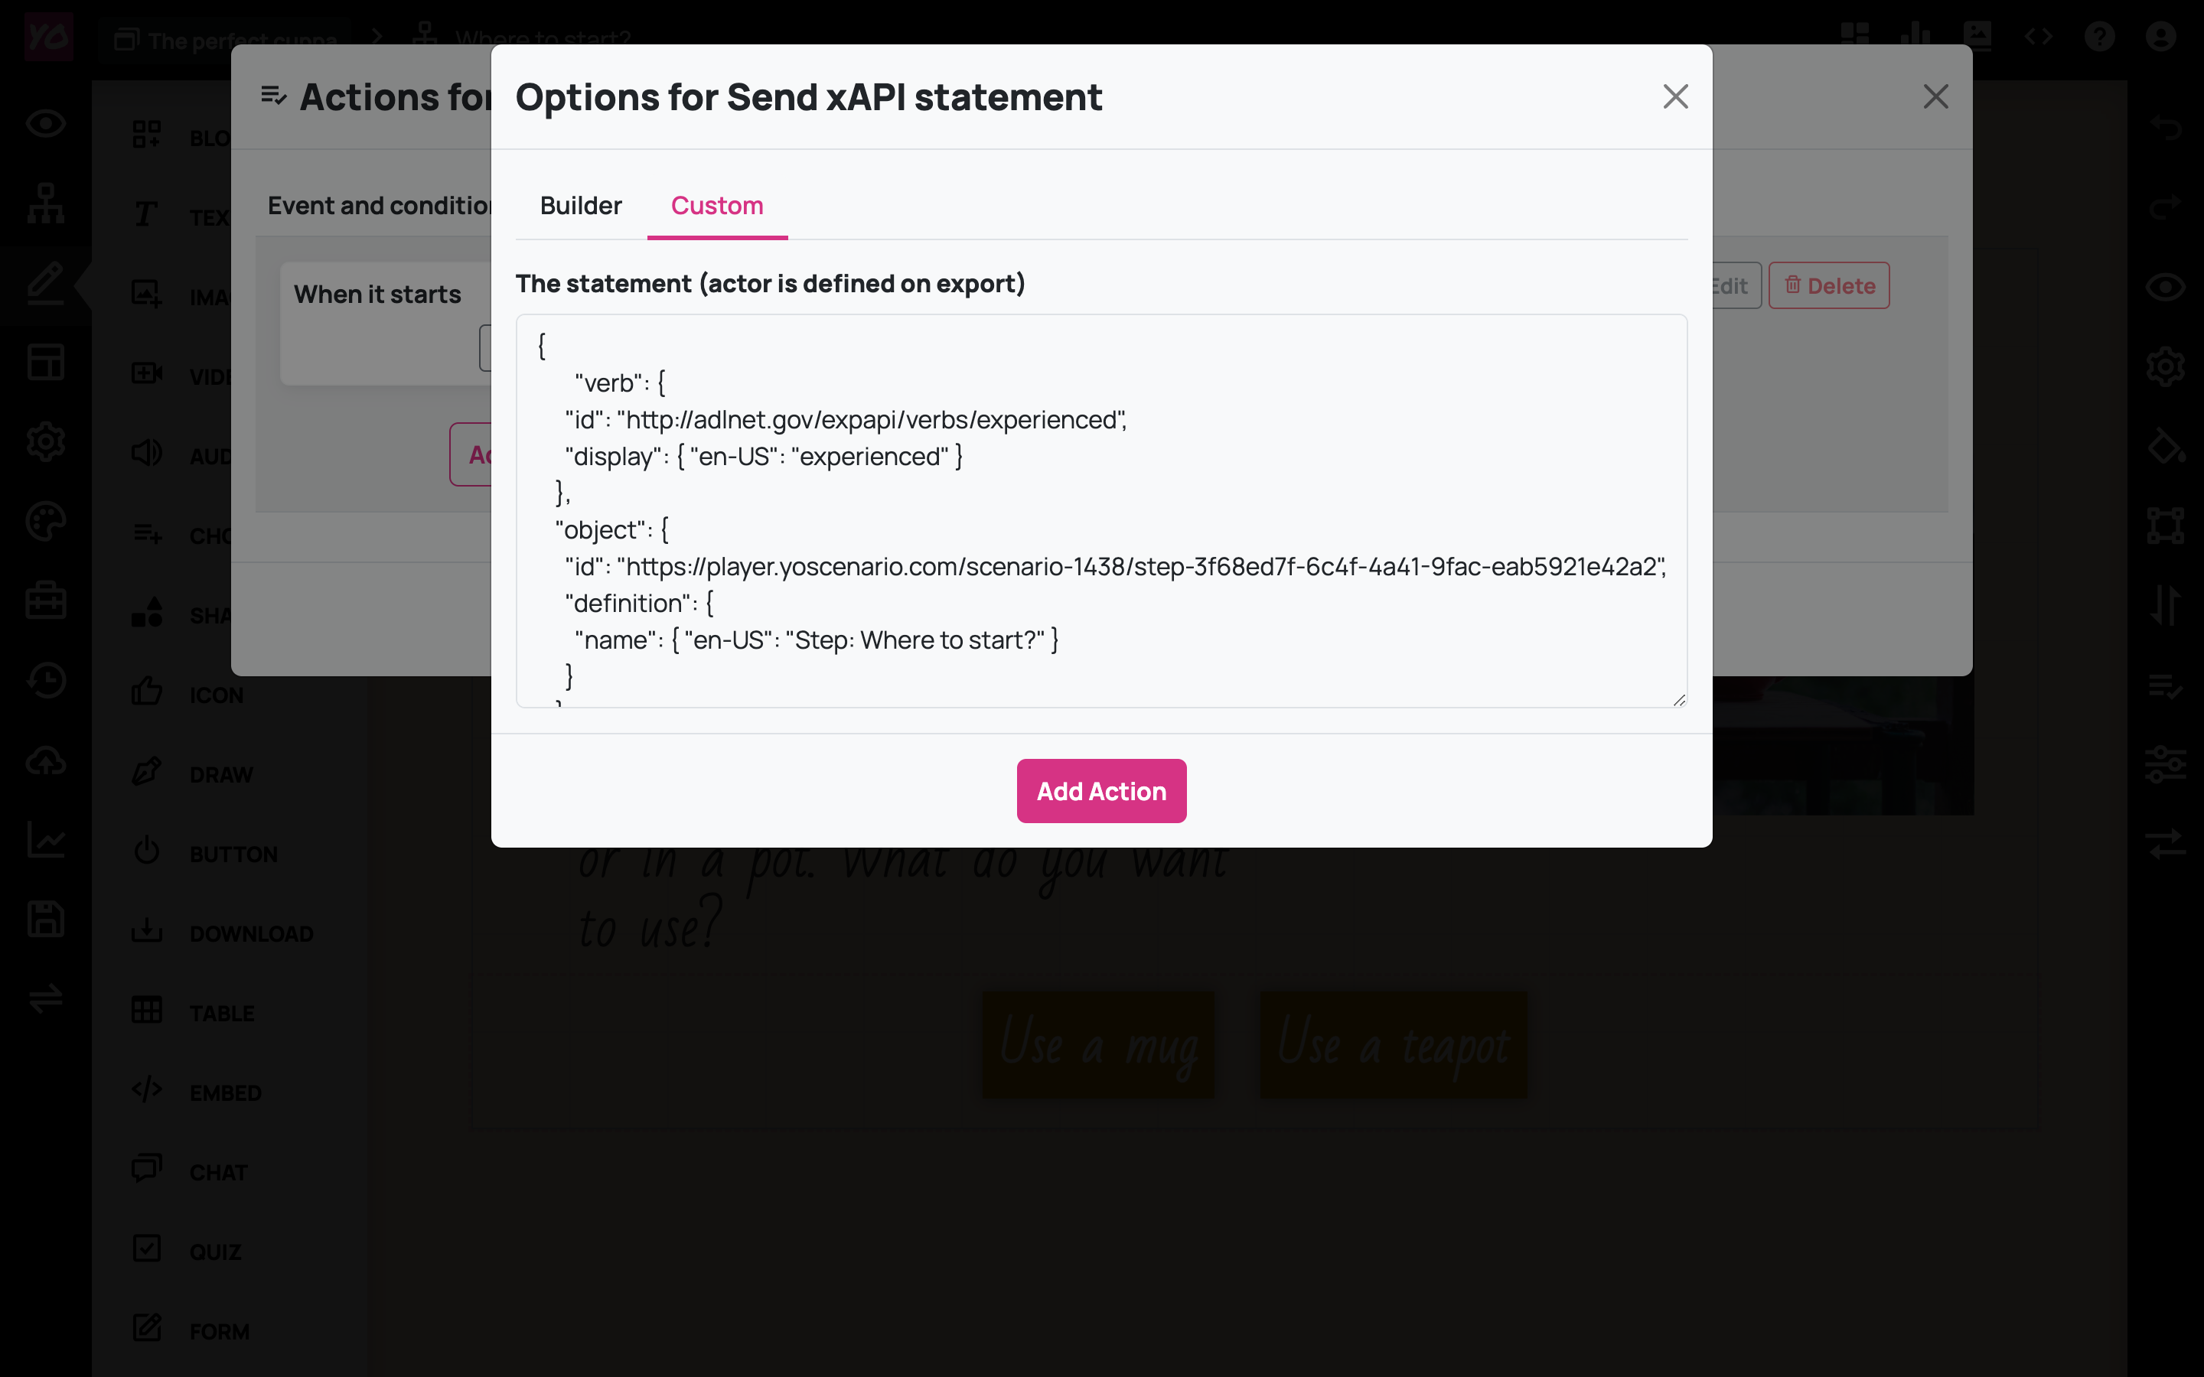Click the cloud upload publish icon
2204x1377 pixels.
click(x=46, y=760)
